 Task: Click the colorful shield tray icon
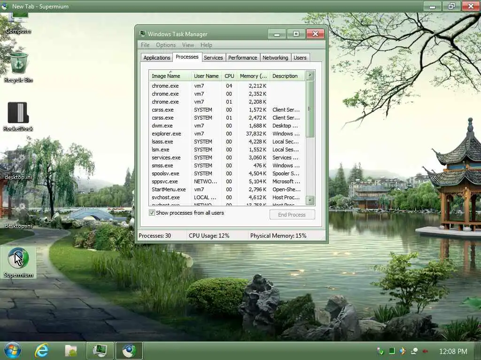[x=403, y=351]
